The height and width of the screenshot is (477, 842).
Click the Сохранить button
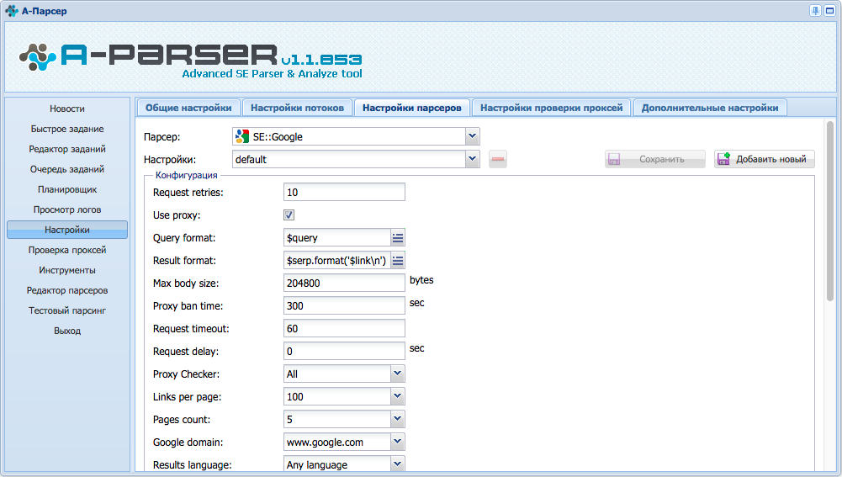pos(655,159)
